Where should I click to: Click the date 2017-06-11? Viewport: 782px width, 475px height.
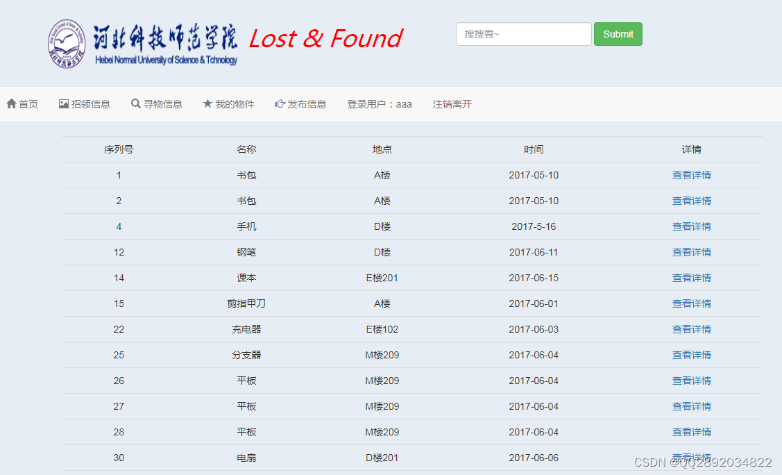[x=534, y=252]
